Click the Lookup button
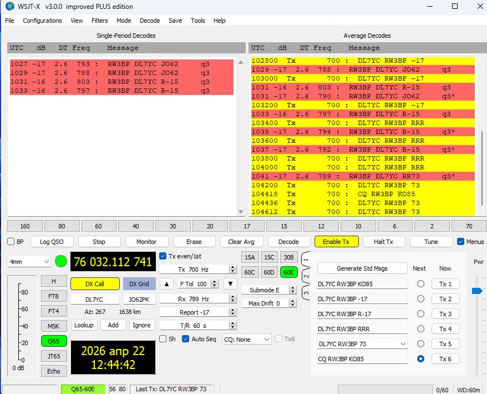This screenshot has width=487, height=394. point(84,325)
